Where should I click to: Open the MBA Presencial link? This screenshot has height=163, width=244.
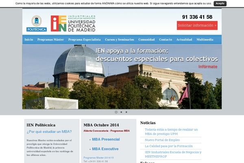(x=106, y=139)
